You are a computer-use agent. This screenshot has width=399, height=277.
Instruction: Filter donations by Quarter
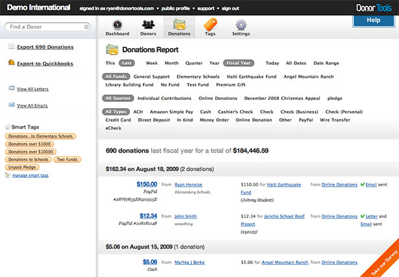click(193, 63)
